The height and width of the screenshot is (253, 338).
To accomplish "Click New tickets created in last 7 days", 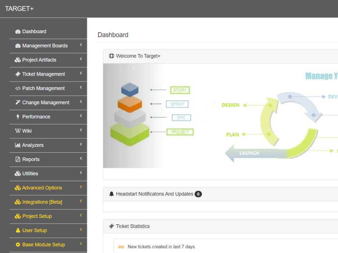I will click(x=161, y=247).
